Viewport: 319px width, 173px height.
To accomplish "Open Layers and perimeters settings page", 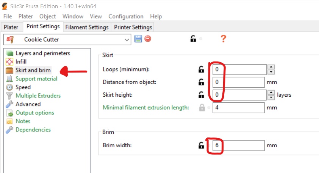I will (43, 53).
